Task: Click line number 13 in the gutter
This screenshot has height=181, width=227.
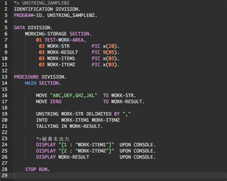Action: (4, 77)
